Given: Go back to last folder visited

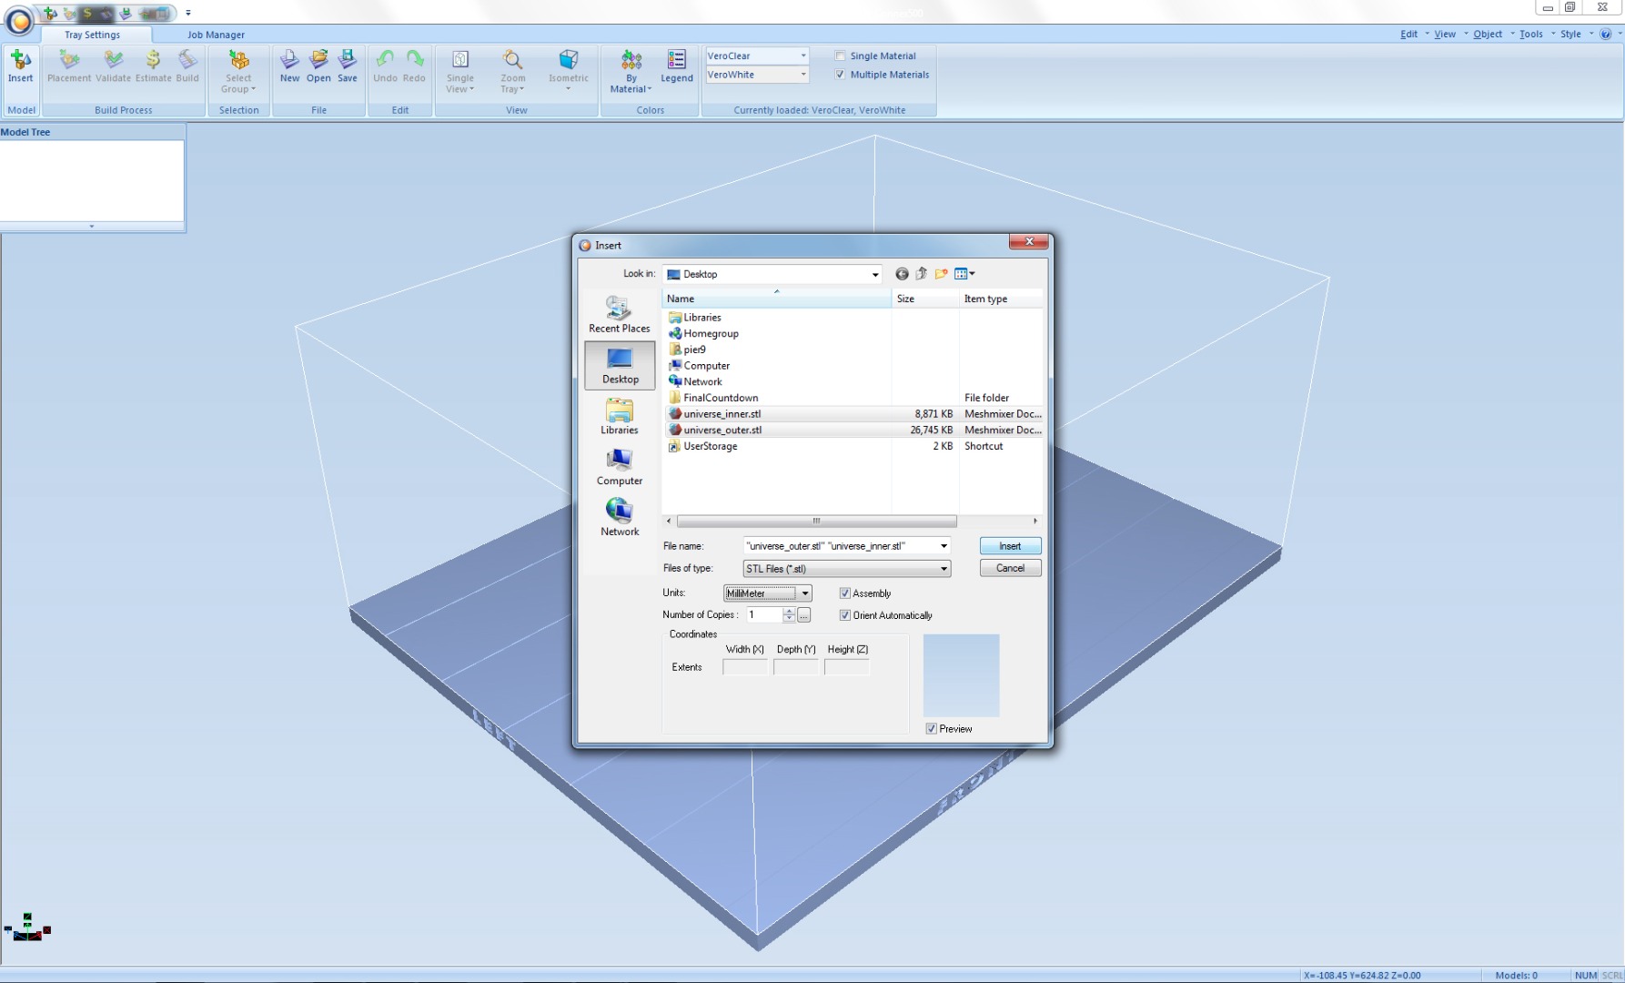Looking at the screenshot, I should pyautogui.click(x=902, y=274).
